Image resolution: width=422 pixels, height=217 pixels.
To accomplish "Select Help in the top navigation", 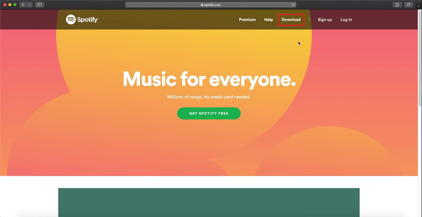I will coord(269,20).
